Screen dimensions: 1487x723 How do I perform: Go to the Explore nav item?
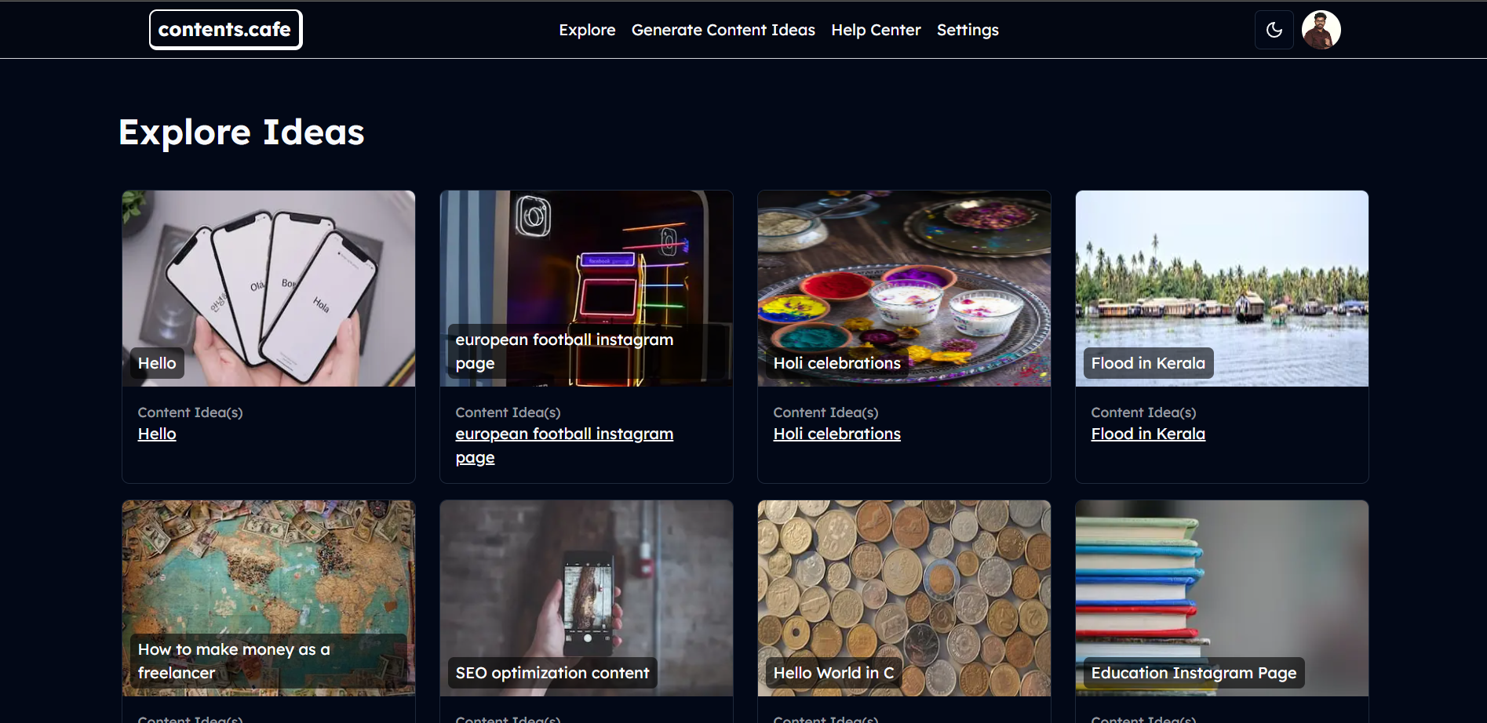click(x=587, y=30)
